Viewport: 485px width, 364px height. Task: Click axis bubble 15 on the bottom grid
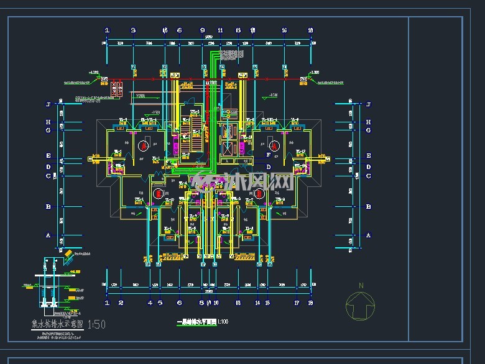pyautogui.click(x=267, y=303)
